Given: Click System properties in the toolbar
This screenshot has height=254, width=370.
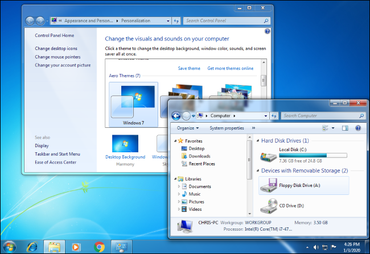Looking at the screenshot, I should tap(227, 128).
